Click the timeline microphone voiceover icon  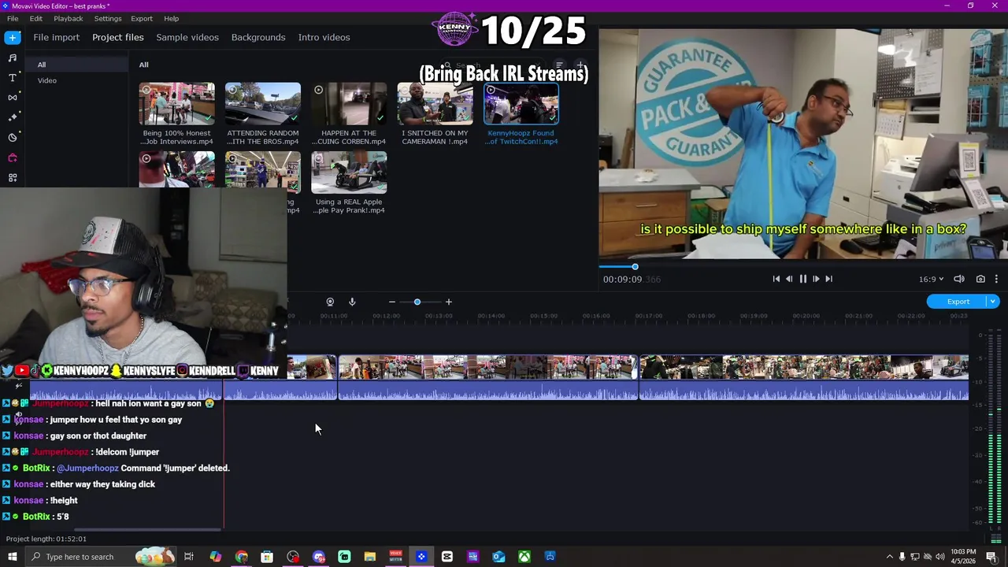[352, 302]
